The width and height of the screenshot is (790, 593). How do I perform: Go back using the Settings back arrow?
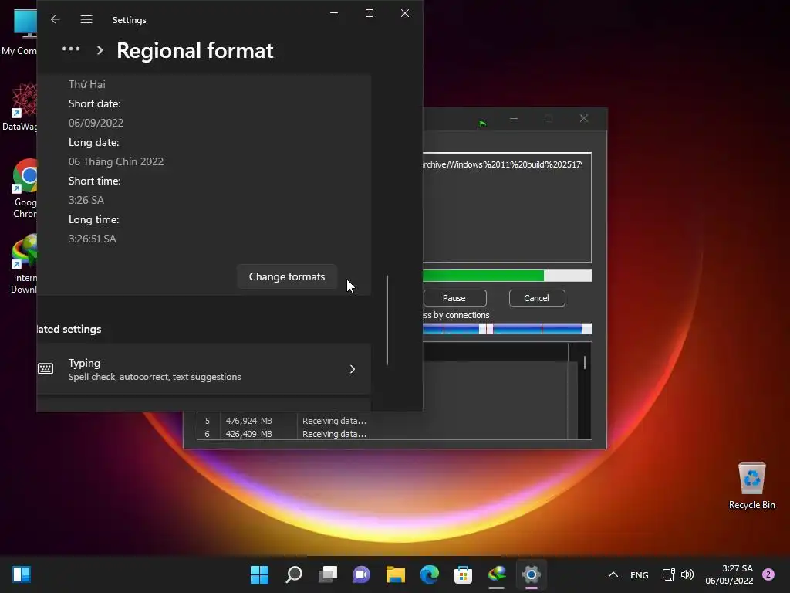click(55, 19)
